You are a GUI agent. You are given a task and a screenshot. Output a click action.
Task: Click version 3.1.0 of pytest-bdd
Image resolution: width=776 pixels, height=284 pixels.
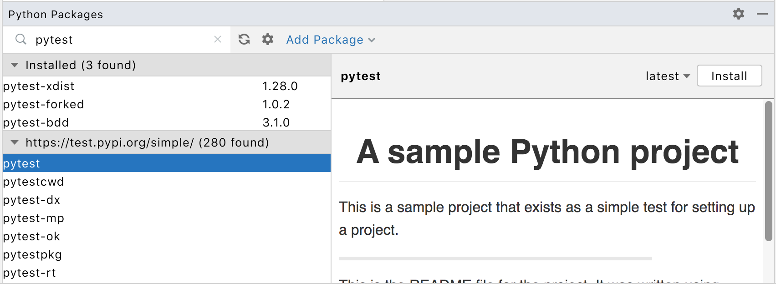pyautogui.click(x=276, y=122)
